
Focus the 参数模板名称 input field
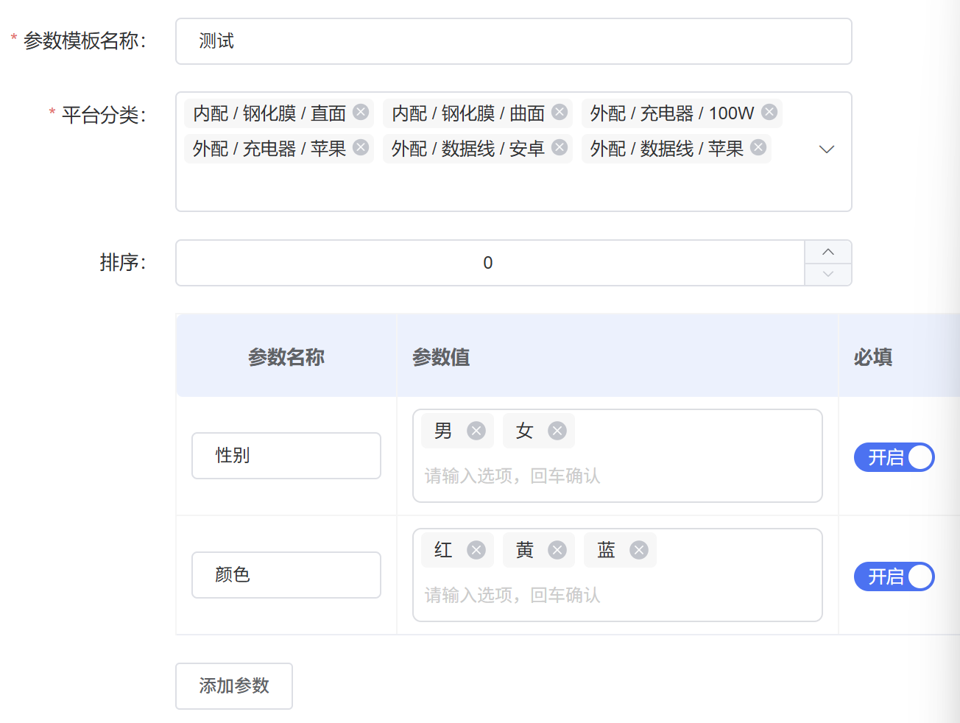[514, 41]
